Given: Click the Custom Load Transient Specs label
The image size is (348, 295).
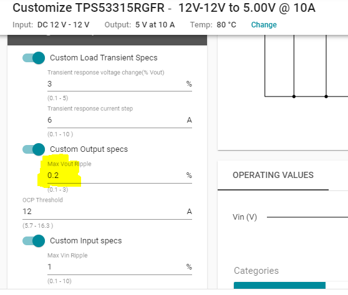Looking at the screenshot, I should tap(104, 58).
